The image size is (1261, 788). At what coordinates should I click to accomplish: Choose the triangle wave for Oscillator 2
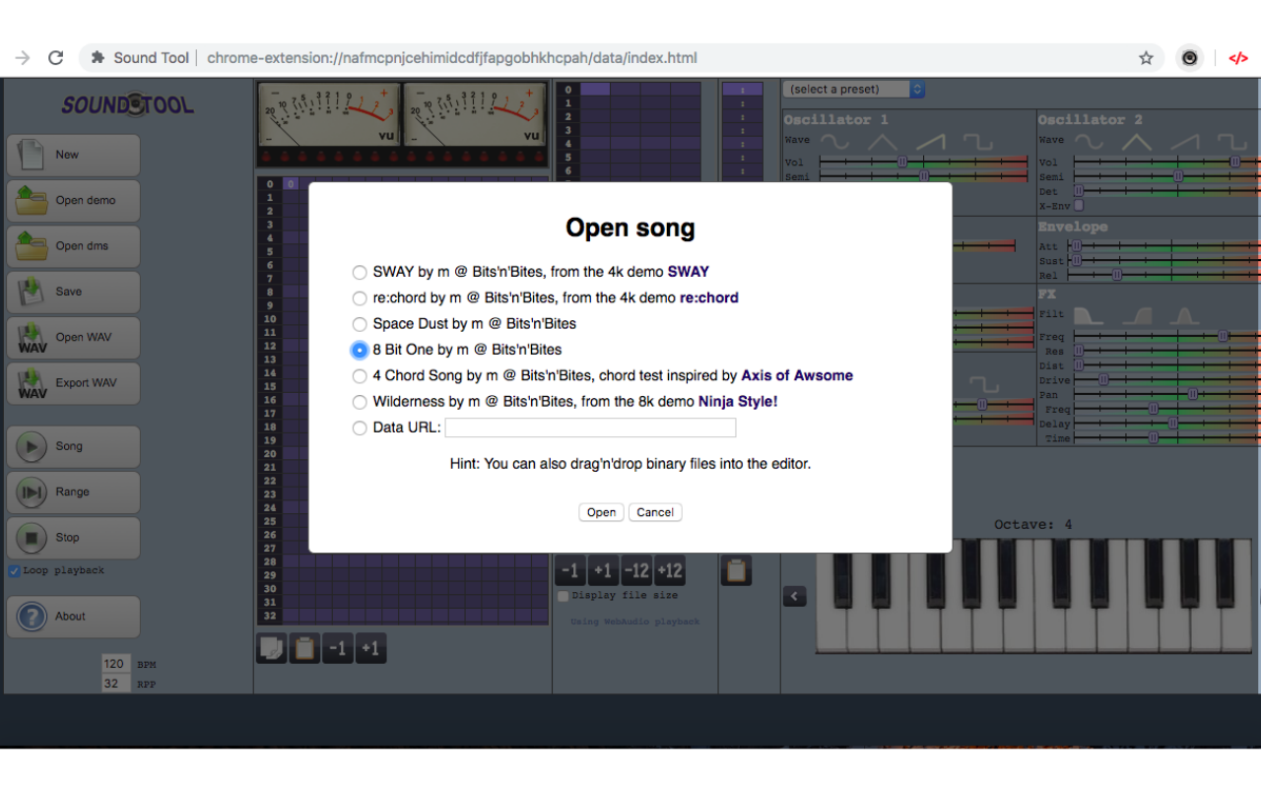point(1136,143)
